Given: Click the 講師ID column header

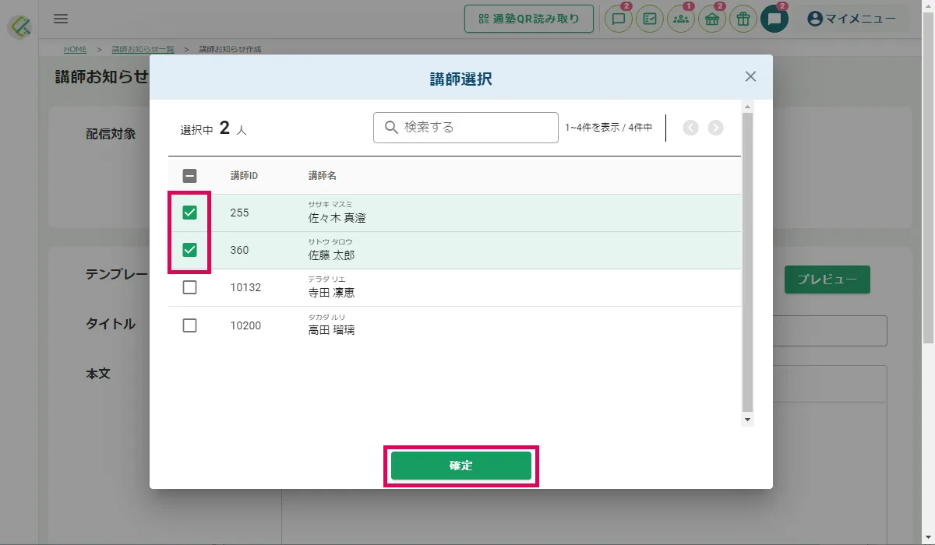Looking at the screenshot, I should point(244,176).
